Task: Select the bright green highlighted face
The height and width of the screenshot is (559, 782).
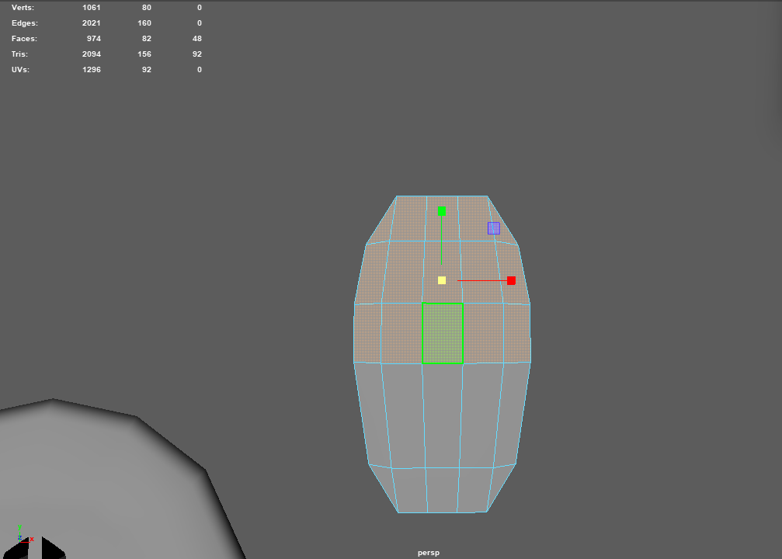Action: click(443, 333)
